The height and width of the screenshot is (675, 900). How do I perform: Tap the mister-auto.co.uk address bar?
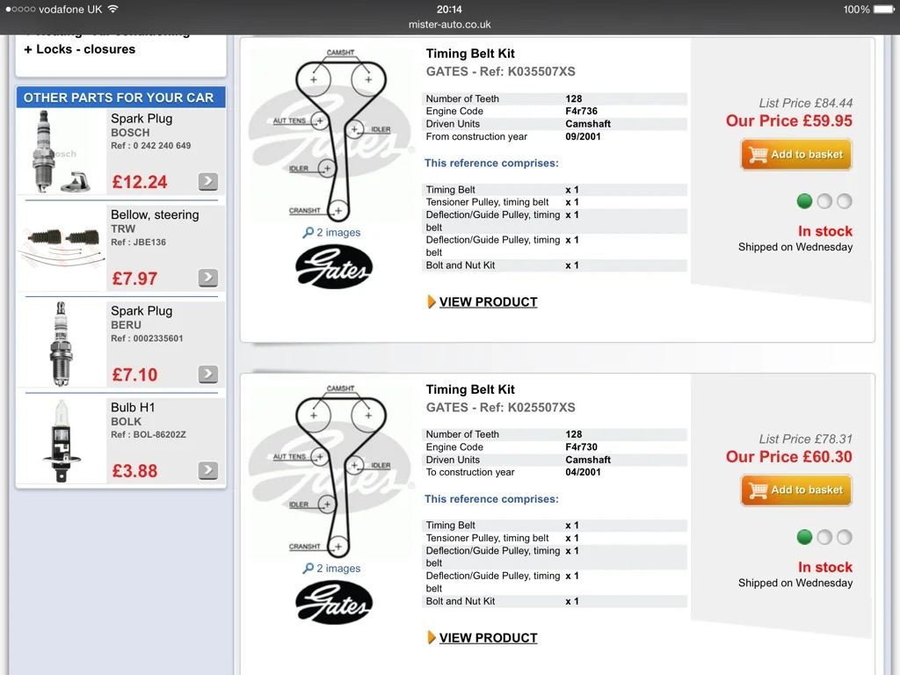click(449, 25)
